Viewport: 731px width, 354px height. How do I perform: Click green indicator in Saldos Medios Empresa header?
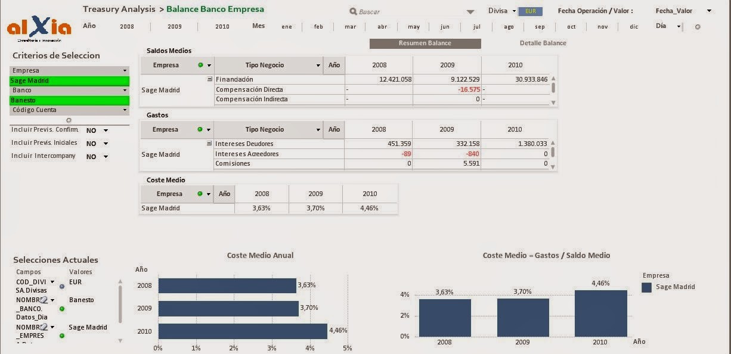pos(200,65)
